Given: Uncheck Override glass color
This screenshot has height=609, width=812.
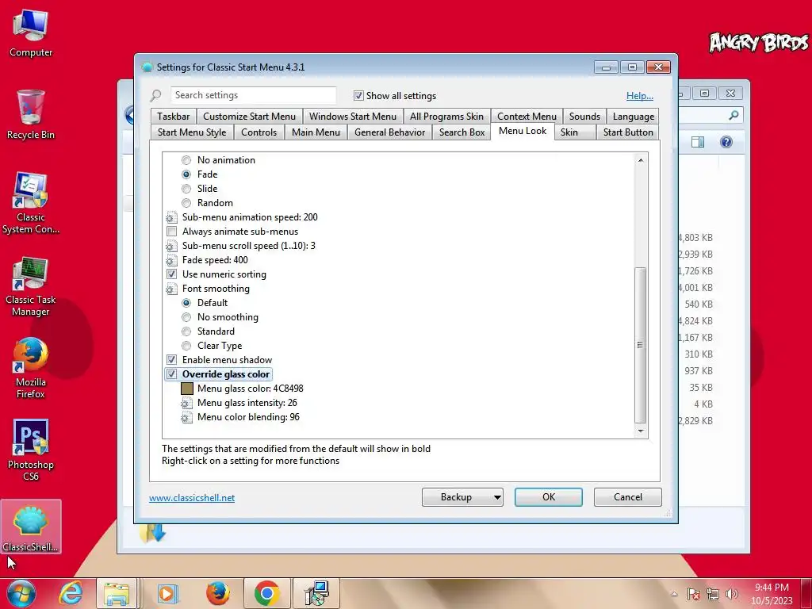Looking at the screenshot, I should click(171, 374).
